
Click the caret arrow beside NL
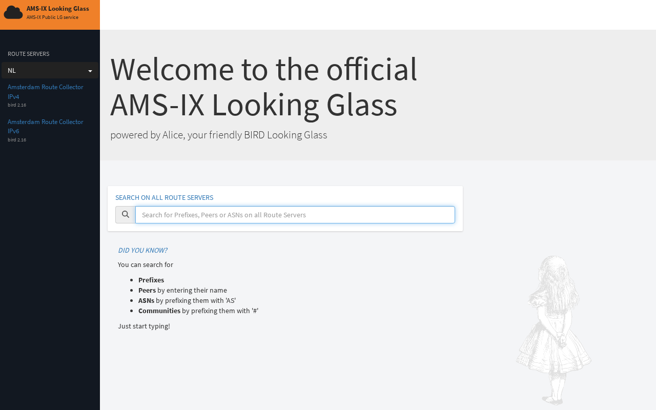(x=90, y=71)
